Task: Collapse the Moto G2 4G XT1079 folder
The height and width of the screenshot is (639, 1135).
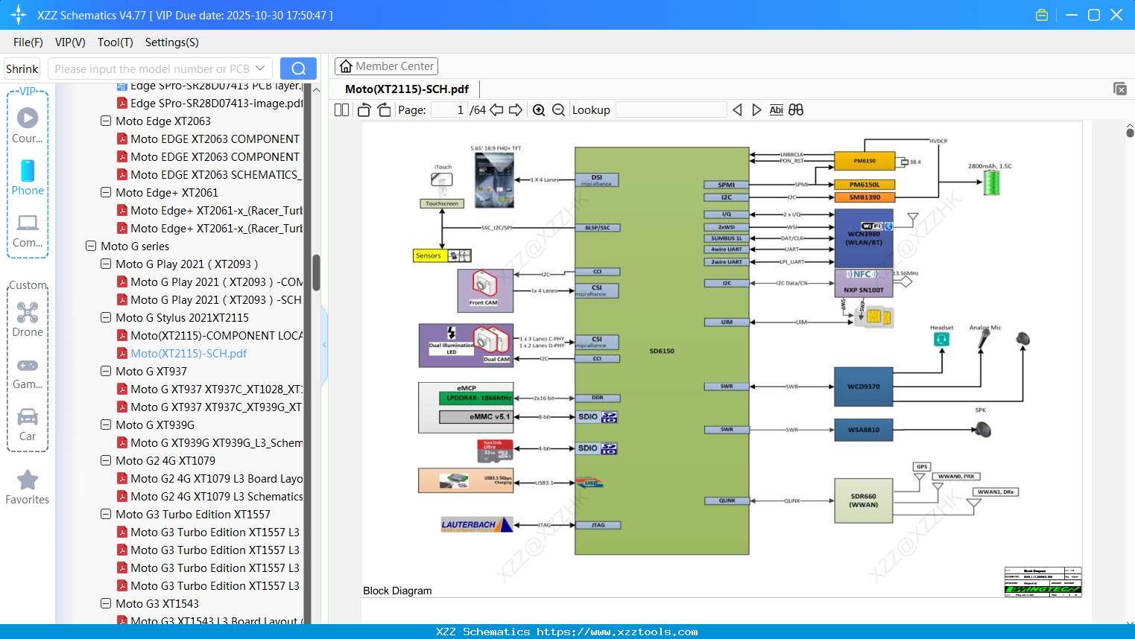Action: (x=106, y=460)
